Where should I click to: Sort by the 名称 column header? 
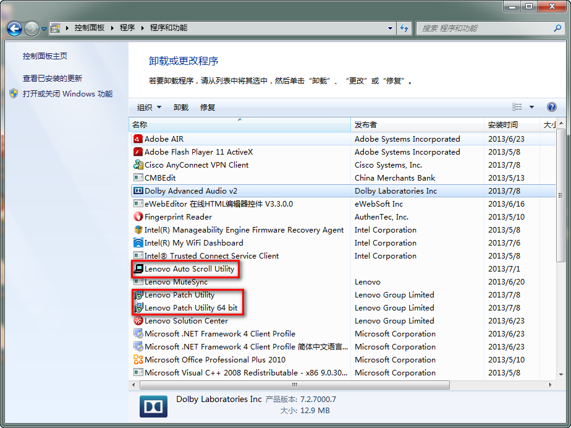point(240,125)
